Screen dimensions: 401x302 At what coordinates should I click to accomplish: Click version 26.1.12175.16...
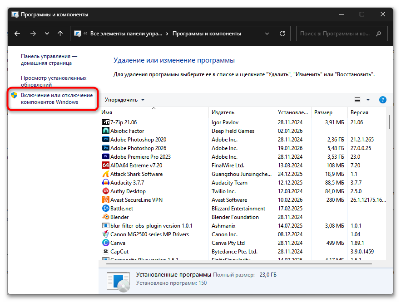coord(368,200)
